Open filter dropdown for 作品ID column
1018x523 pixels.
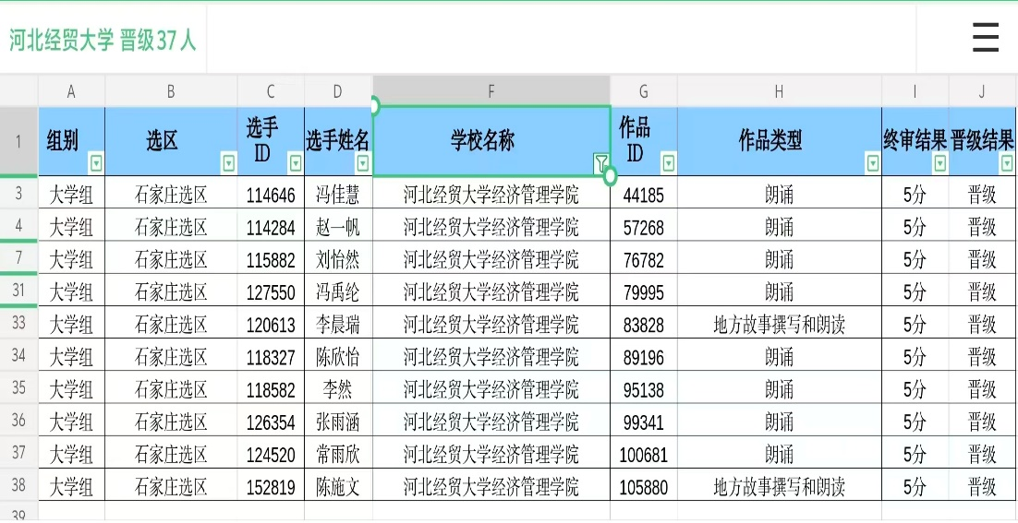coord(668,164)
